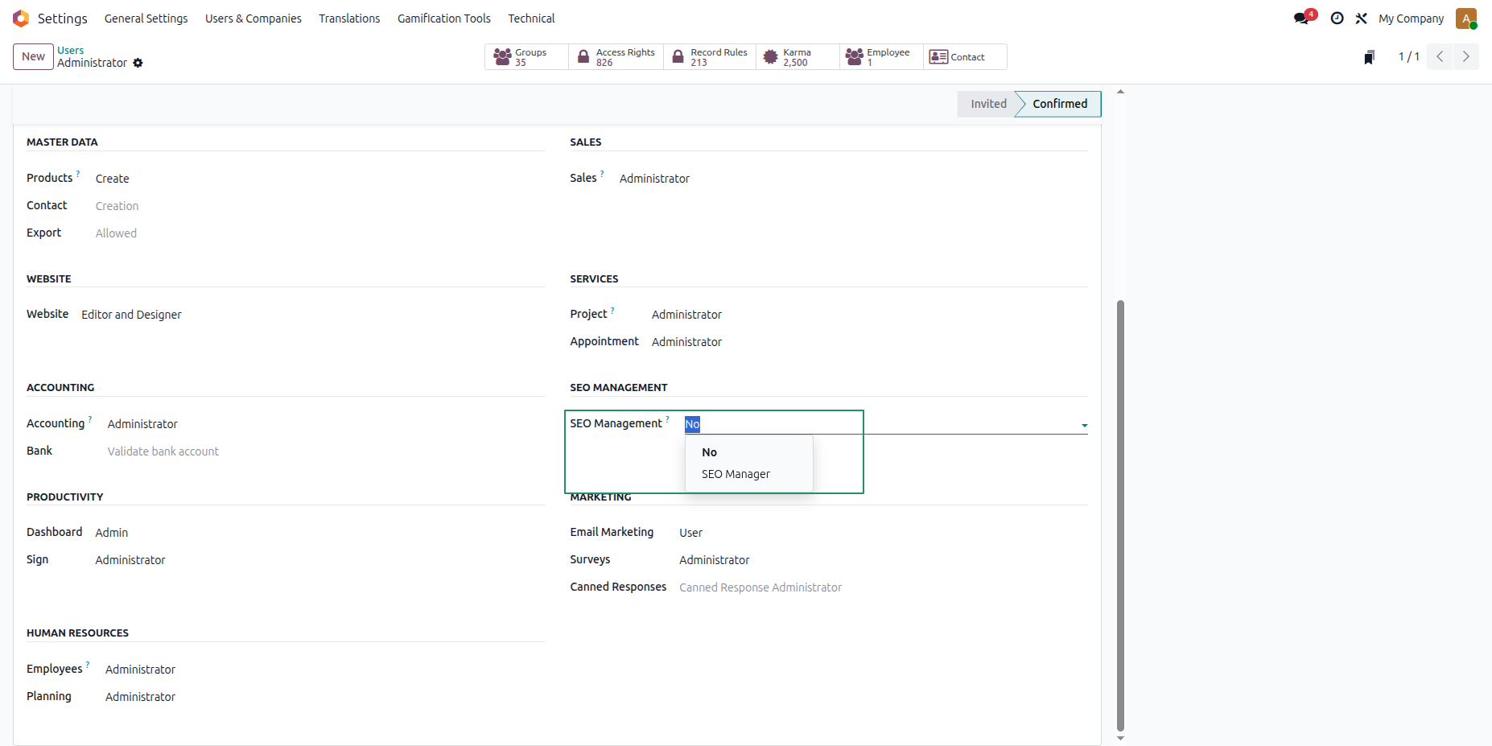Click the scrollbar down arrow
Viewport: 1492px width, 746px height.
tap(1120, 738)
